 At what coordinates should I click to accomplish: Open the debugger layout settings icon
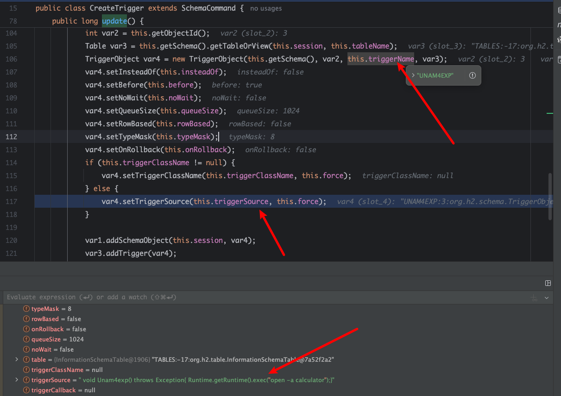[x=548, y=283]
